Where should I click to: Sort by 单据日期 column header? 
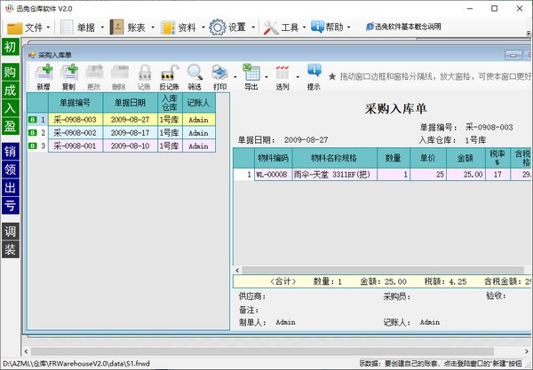[x=131, y=103]
